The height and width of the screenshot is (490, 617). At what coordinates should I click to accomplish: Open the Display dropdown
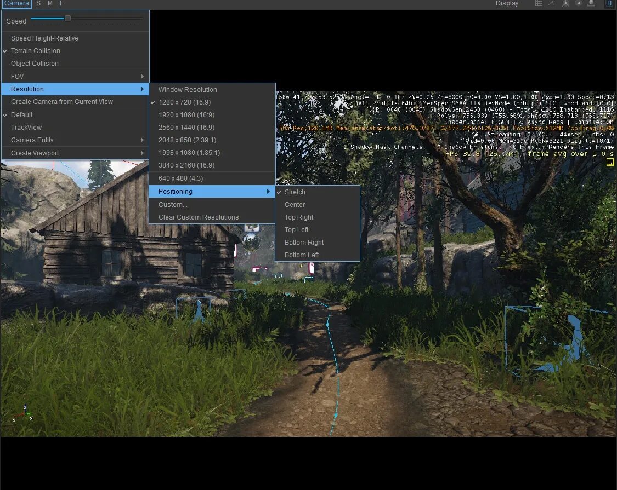(x=507, y=3)
